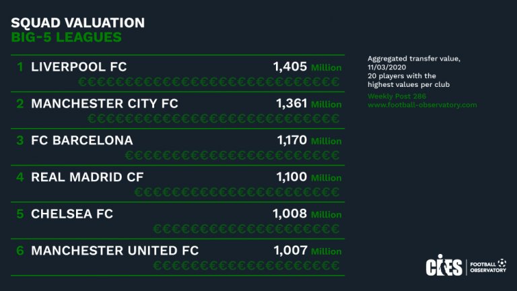The image size is (517, 291).
Task: Click Liverpool's euro symbol bar
Action: pos(208,82)
